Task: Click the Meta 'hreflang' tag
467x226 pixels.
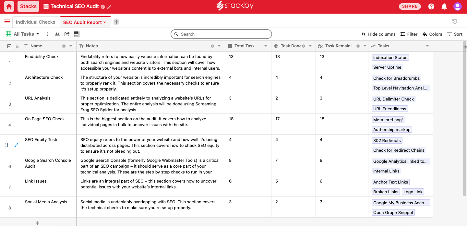Action: pyautogui.click(x=388, y=120)
